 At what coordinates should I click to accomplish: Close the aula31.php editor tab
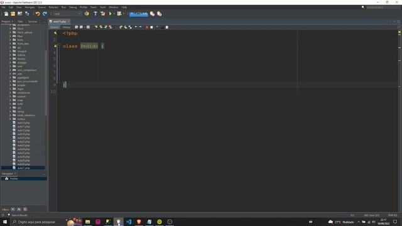point(68,21)
